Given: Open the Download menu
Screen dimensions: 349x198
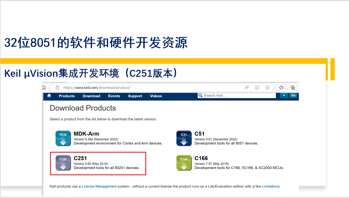Looking at the screenshot, I should click(x=91, y=96).
